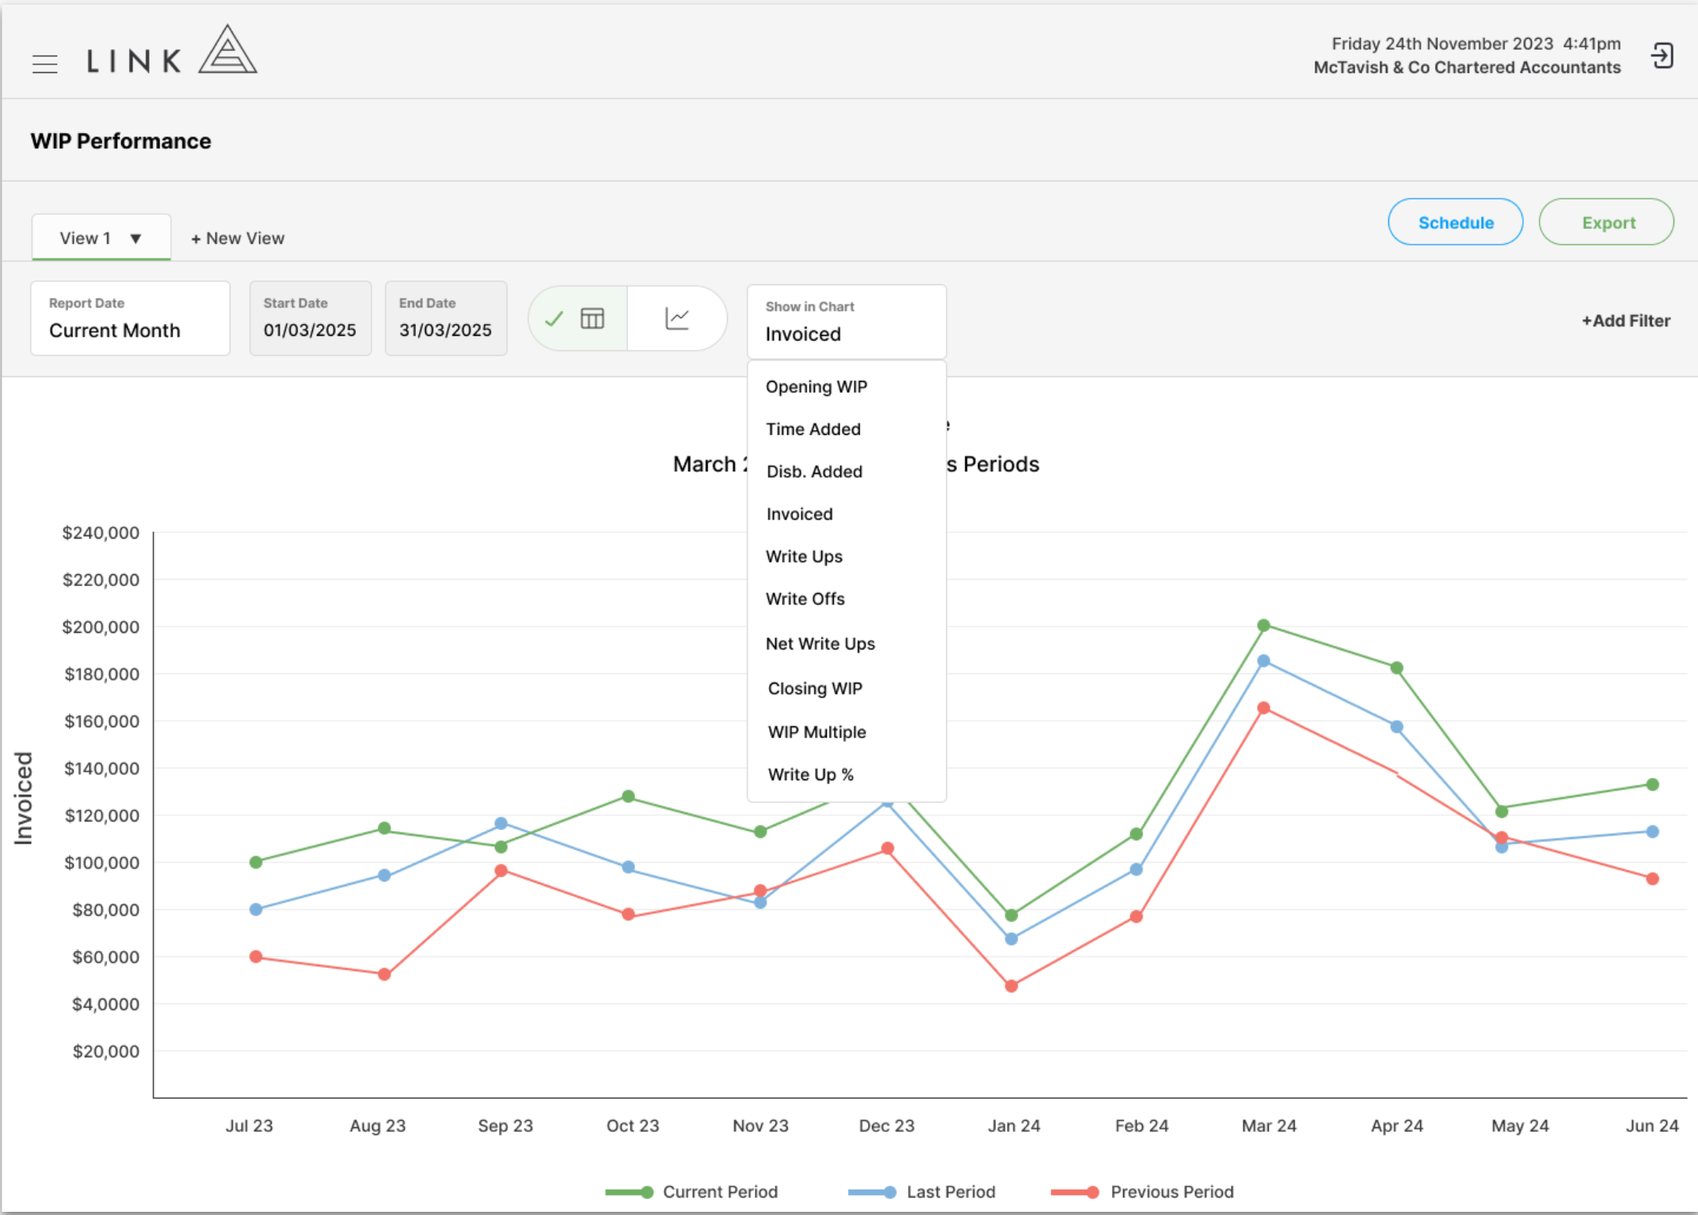Click the Mar 24 axis label
This screenshot has width=1698, height=1215.
point(1269,1125)
